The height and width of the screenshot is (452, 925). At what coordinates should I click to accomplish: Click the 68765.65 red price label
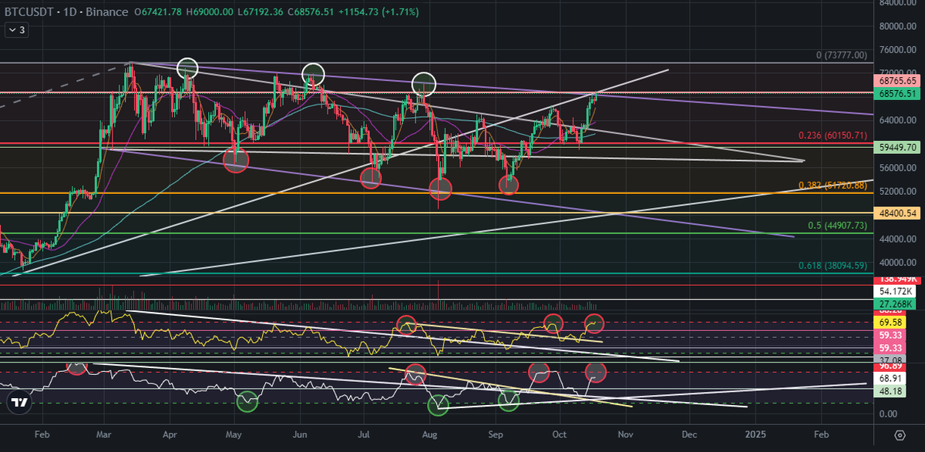click(896, 80)
